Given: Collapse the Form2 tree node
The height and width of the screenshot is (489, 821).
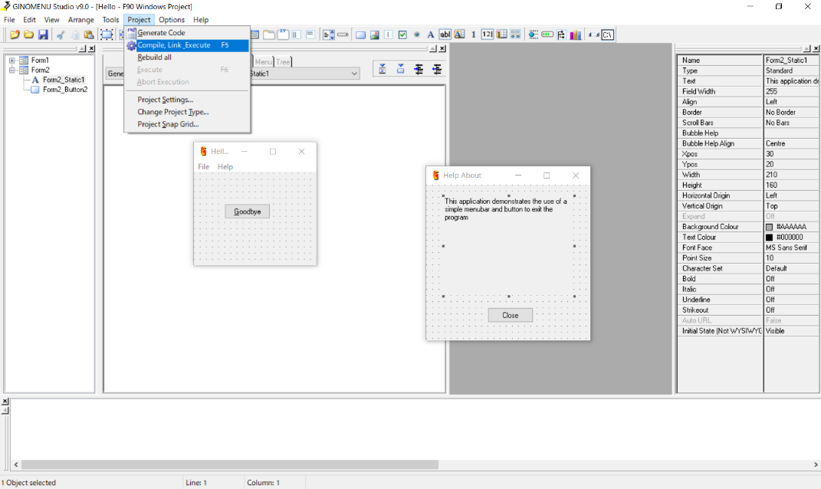Looking at the screenshot, I should pyautogui.click(x=11, y=70).
